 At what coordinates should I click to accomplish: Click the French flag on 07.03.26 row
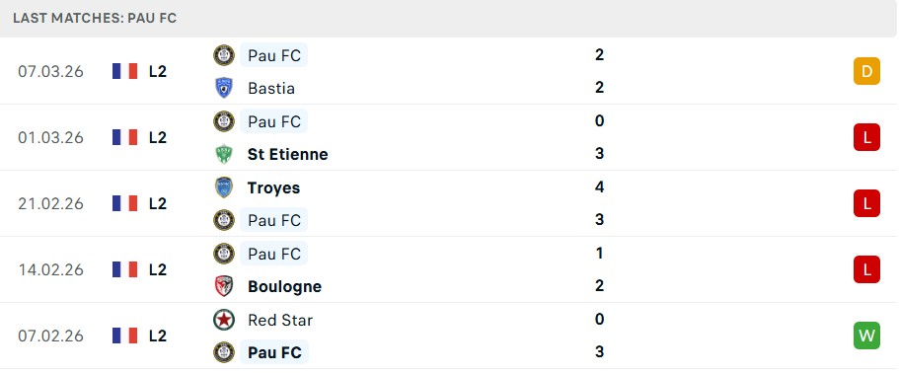click(x=125, y=72)
